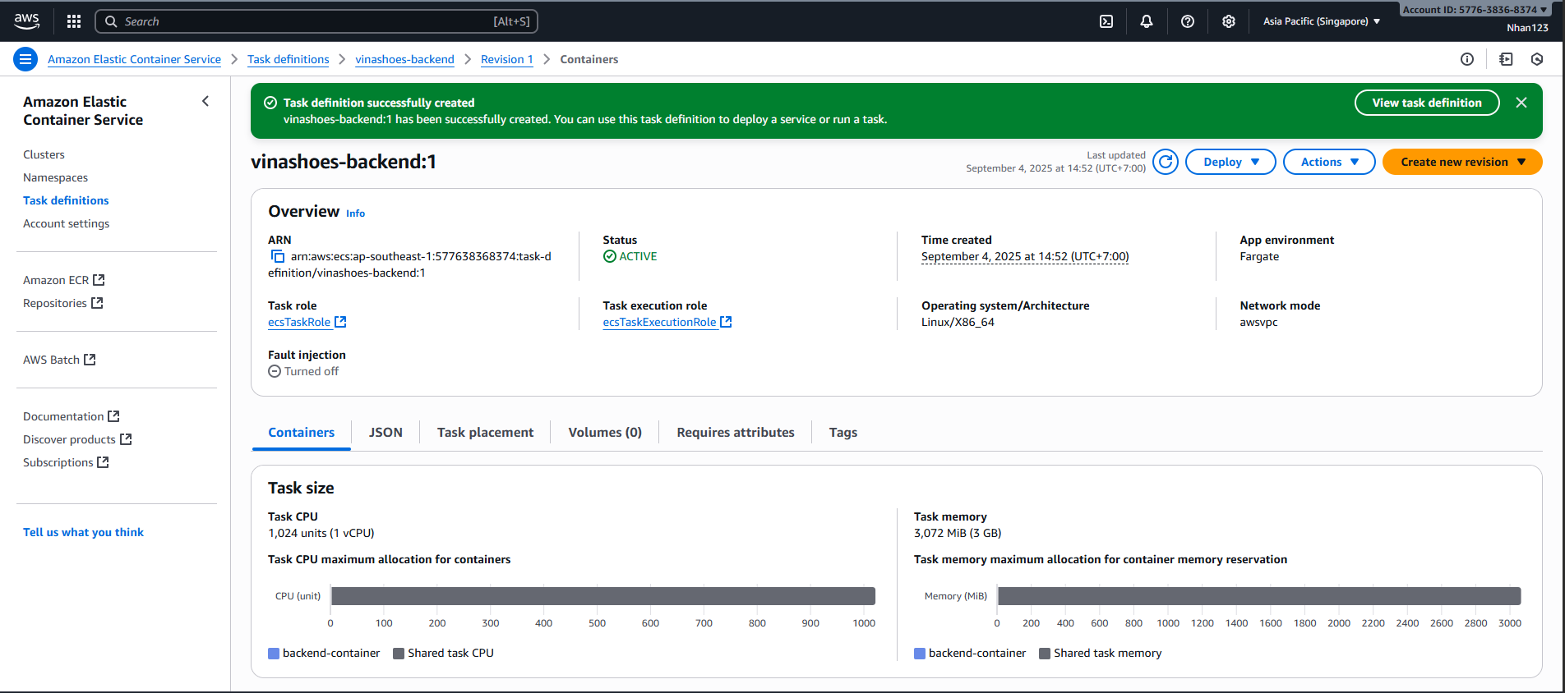Switch to the JSON tab
1565x693 pixels.
pyautogui.click(x=385, y=433)
